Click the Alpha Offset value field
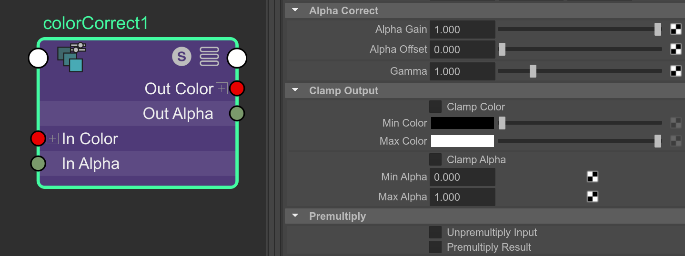Viewport: 685px width, 256px height. [x=463, y=49]
